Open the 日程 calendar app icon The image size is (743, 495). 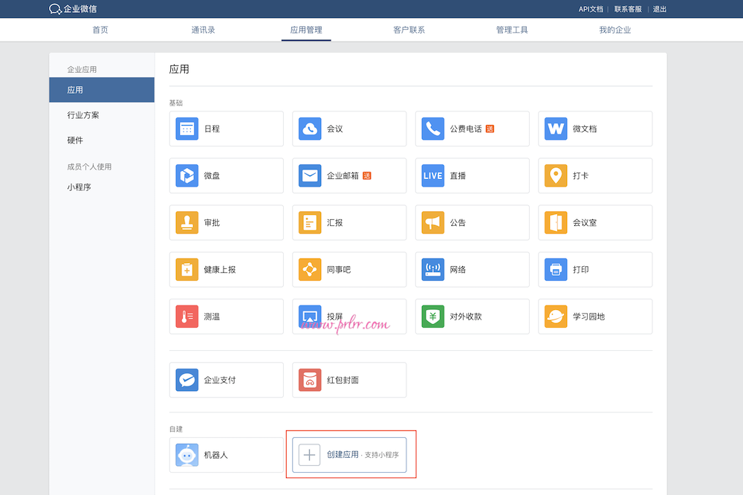coord(187,129)
